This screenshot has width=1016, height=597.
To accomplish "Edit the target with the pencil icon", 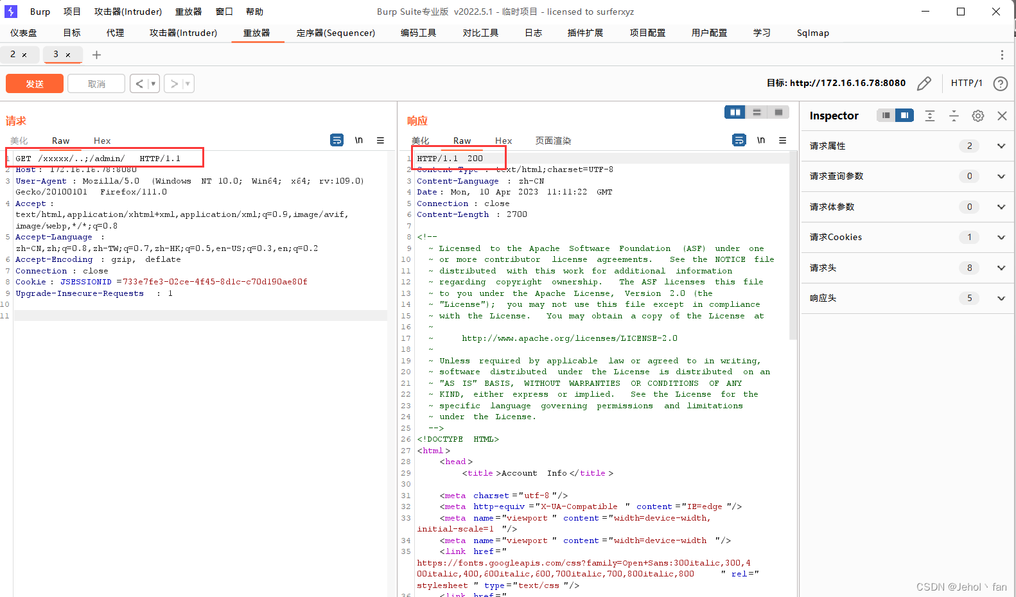I will pyautogui.click(x=924, y=83).
